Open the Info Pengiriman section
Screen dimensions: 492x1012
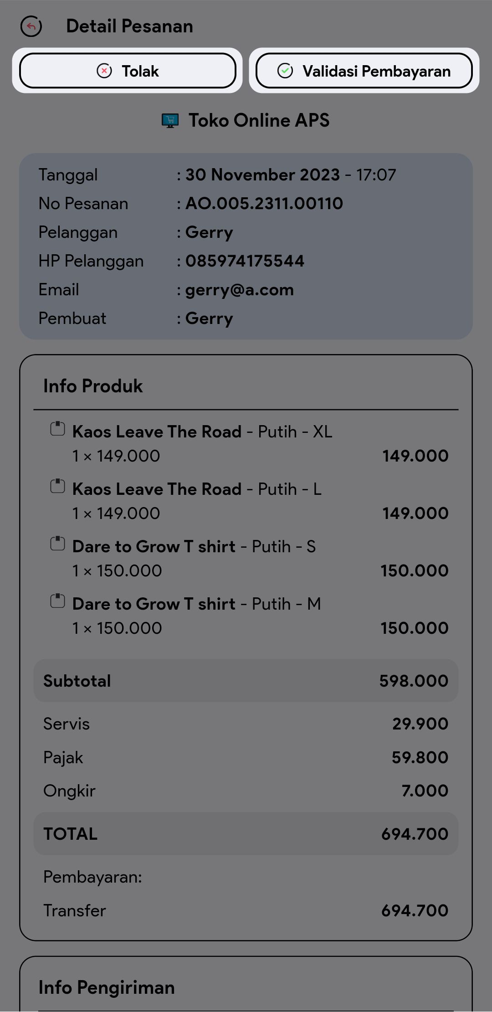coord(107,987)
